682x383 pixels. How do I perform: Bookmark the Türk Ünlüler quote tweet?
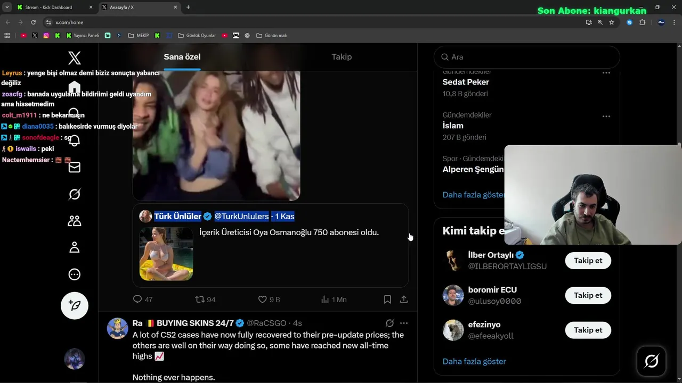click(387, 299)
